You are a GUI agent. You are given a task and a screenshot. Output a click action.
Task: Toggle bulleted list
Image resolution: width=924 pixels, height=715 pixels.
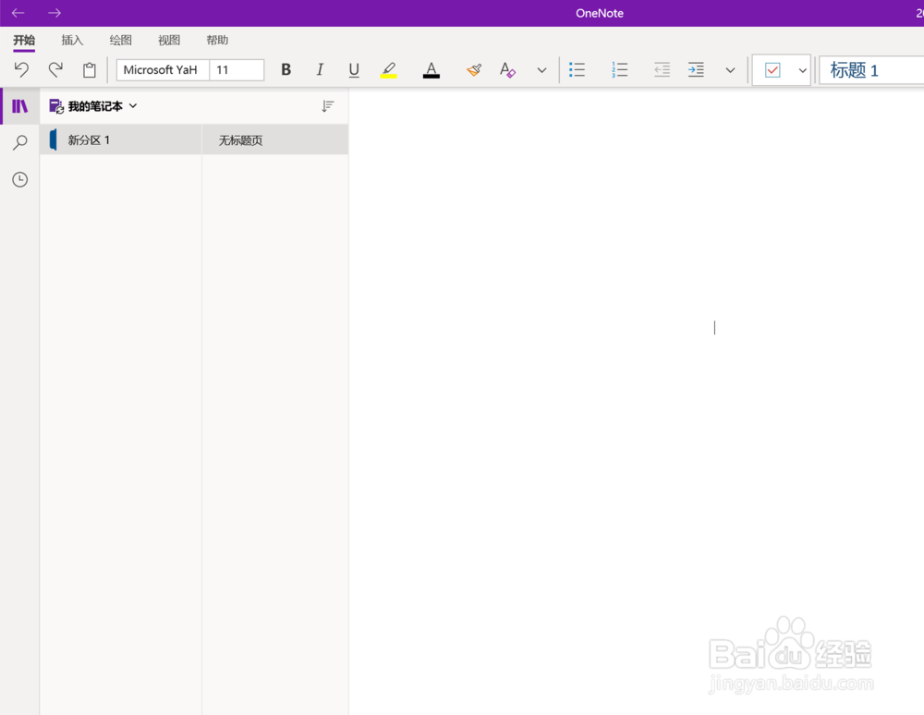point(577,69)
